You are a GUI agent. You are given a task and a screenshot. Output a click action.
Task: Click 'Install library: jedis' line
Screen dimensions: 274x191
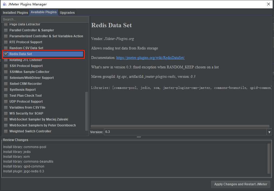[x=17, y=152]
